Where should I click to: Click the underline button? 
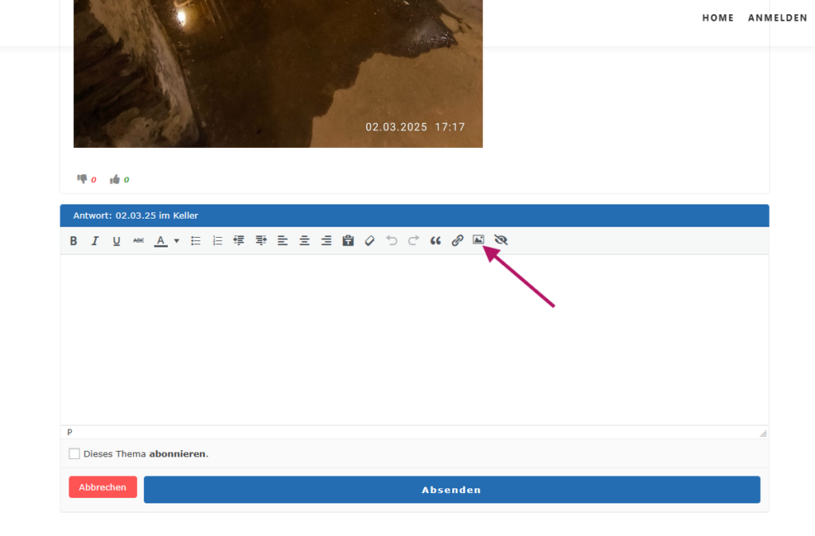click(x=116, y=241)
